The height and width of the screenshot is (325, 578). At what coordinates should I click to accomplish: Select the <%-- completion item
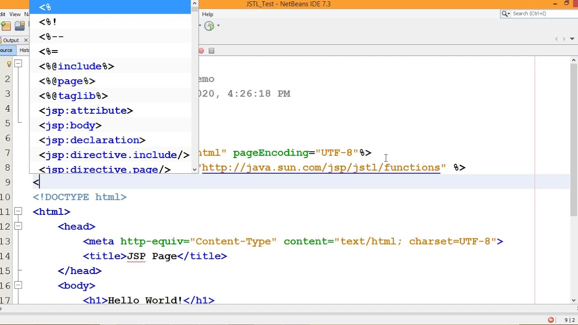pos(110,37)
